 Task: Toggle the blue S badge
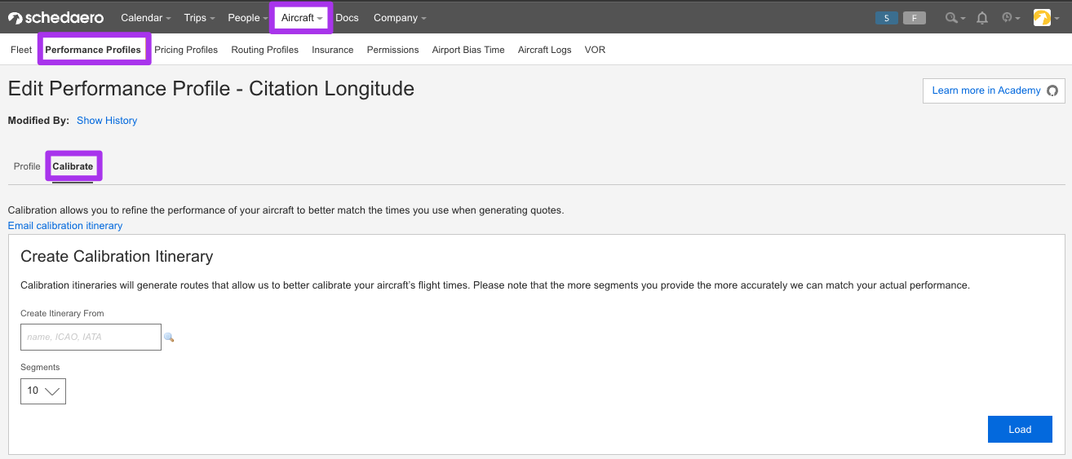[887, 18]
